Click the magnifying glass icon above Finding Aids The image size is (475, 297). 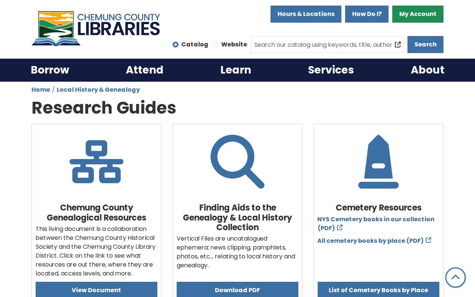click(237, 161)
